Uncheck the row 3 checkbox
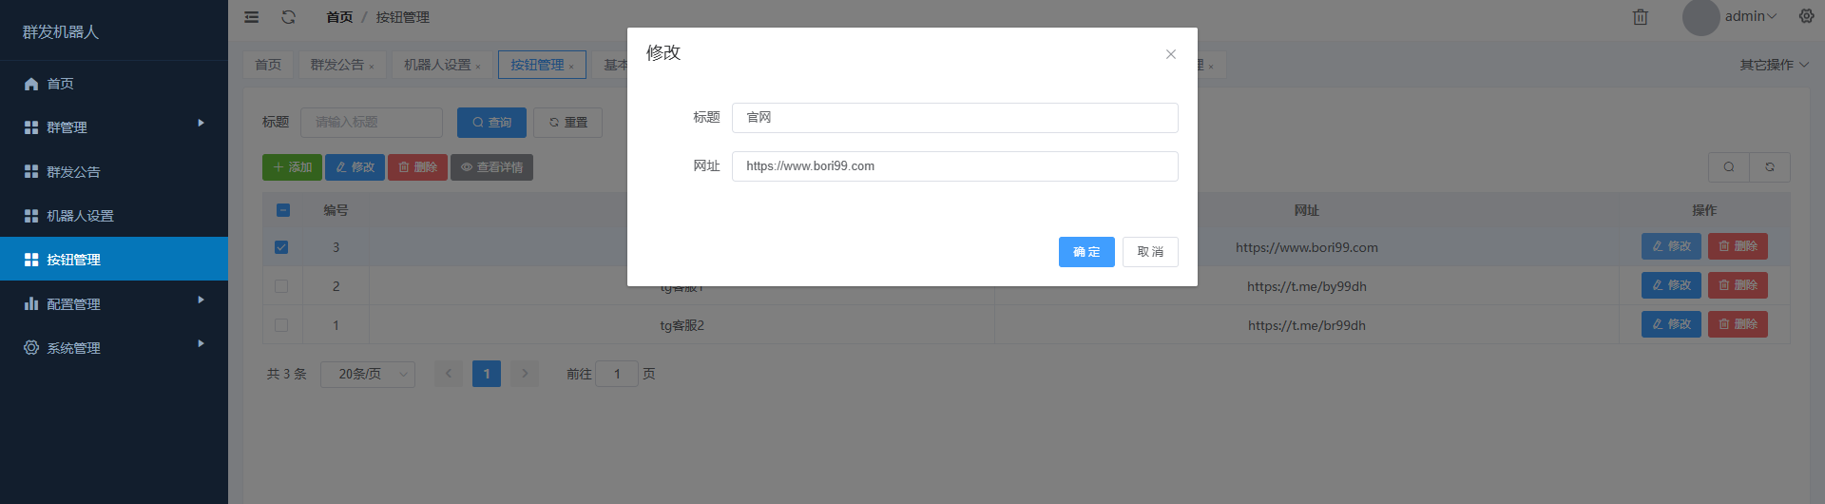The image size is (1825, 504). coord(281,247)
